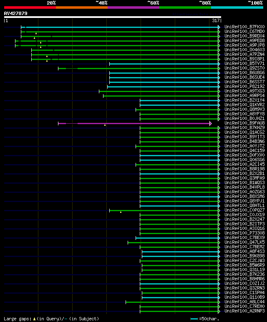The height and width of the screenshot is (322, 267).
Task: Click the UniRef100_B8HMR6 label
Action: 244,279
